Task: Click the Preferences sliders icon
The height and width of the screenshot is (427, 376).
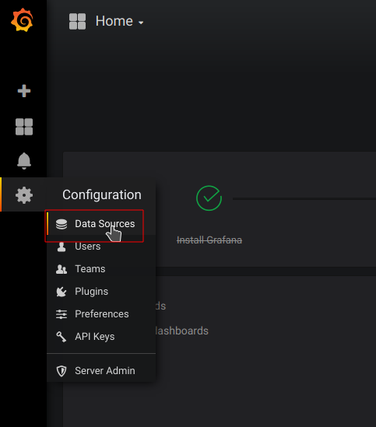Action: click(x=61, y=314)
